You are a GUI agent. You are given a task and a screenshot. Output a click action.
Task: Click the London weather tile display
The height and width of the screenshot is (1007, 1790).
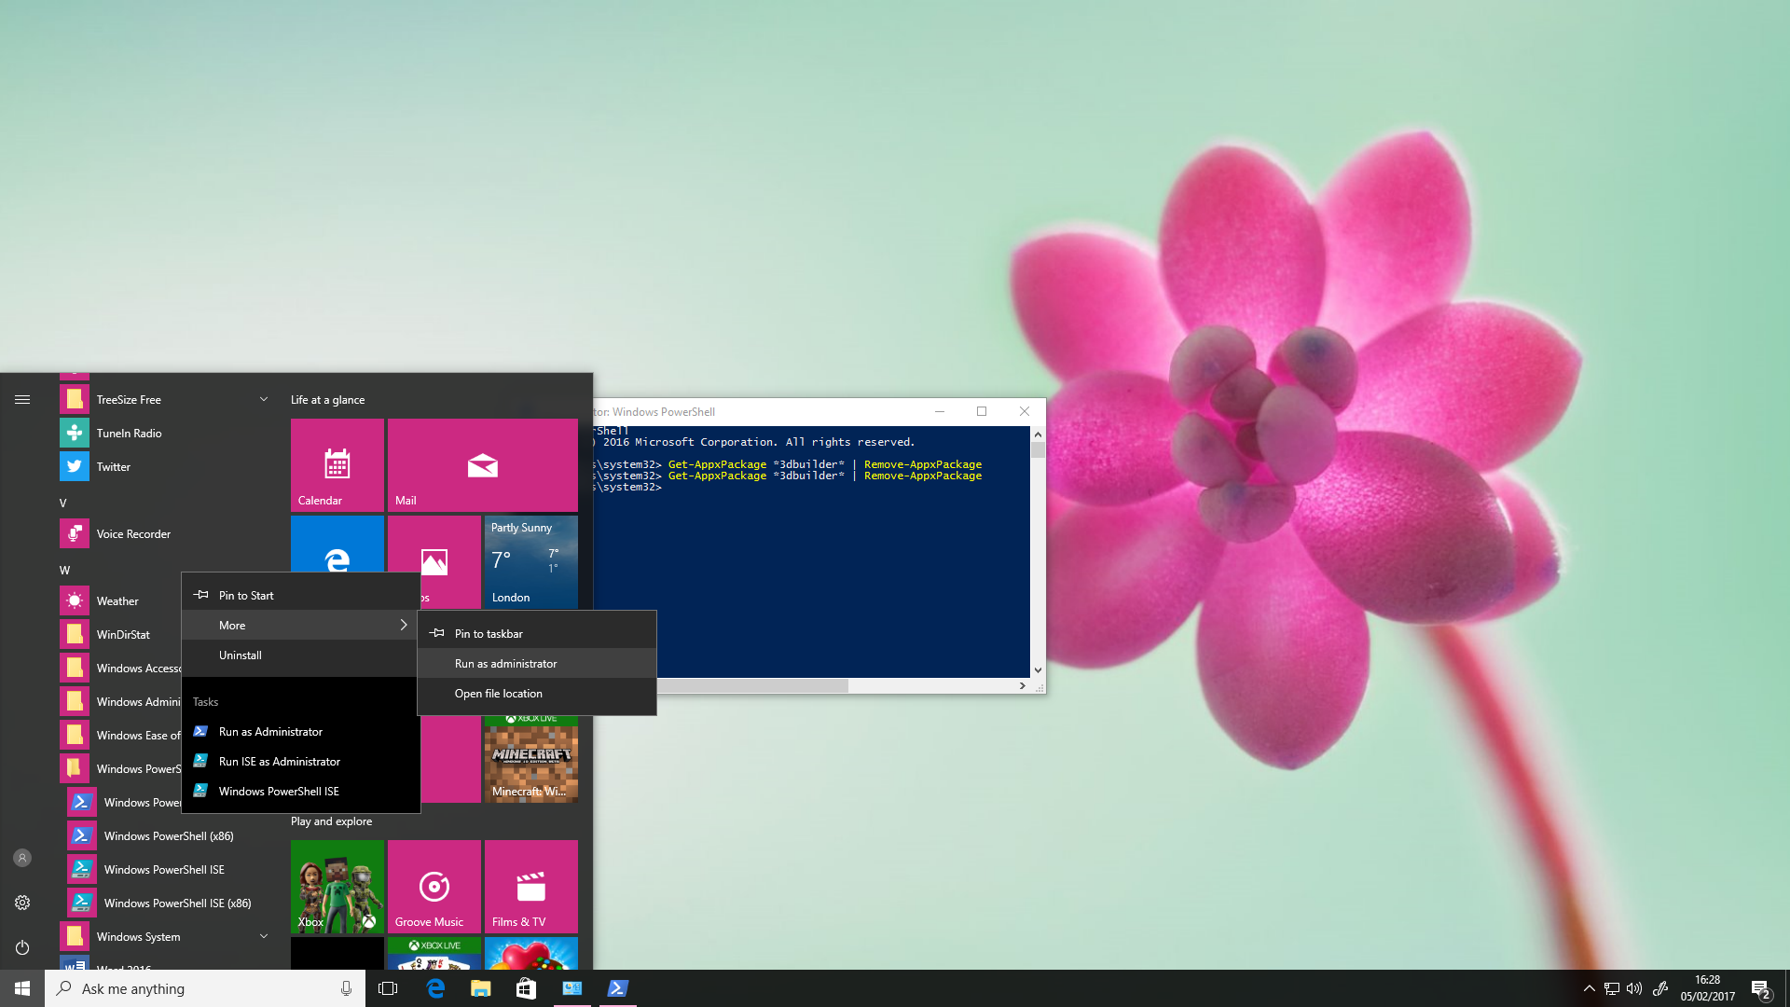[530, 562]
